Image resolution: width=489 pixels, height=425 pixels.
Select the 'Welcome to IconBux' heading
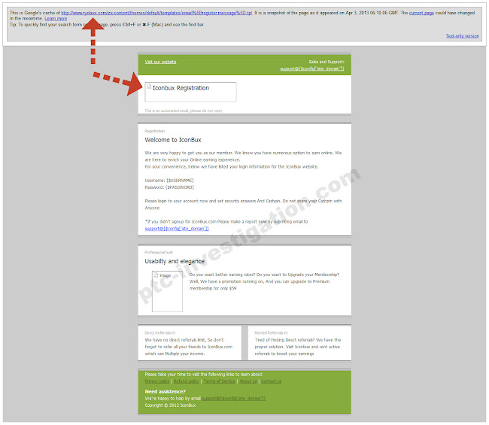[x=173, y=140]
